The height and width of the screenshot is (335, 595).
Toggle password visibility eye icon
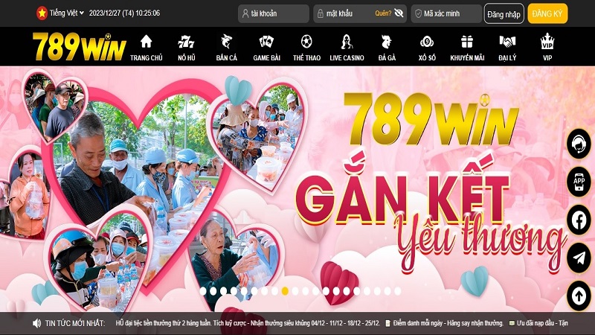point(399,13)
